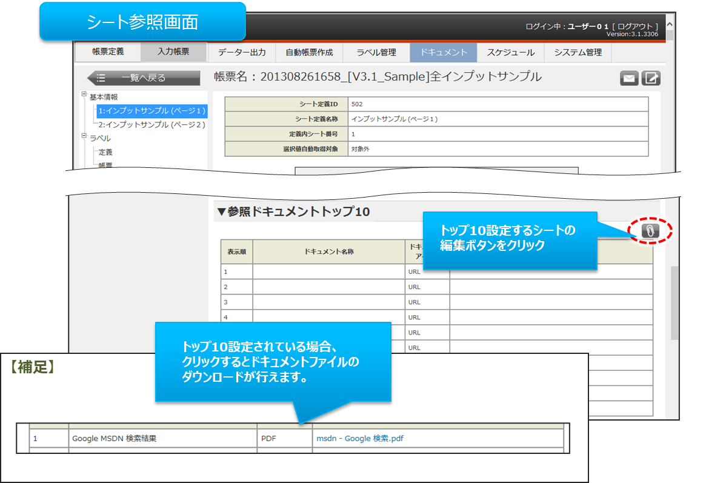706x483 pixels.
Task: Open the データー出力 tab
Action: tap(242, 53)
